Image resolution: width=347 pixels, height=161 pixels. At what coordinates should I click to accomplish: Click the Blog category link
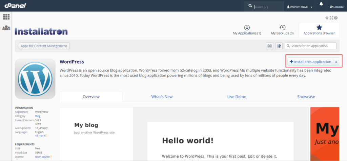(38, 116)
